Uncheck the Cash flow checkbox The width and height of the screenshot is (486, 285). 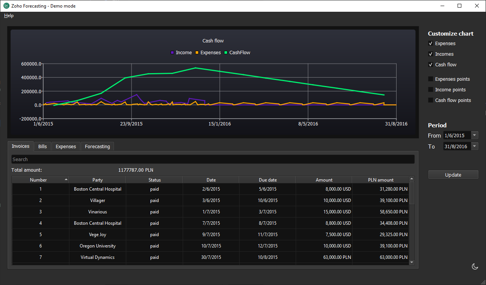point(431,65)
